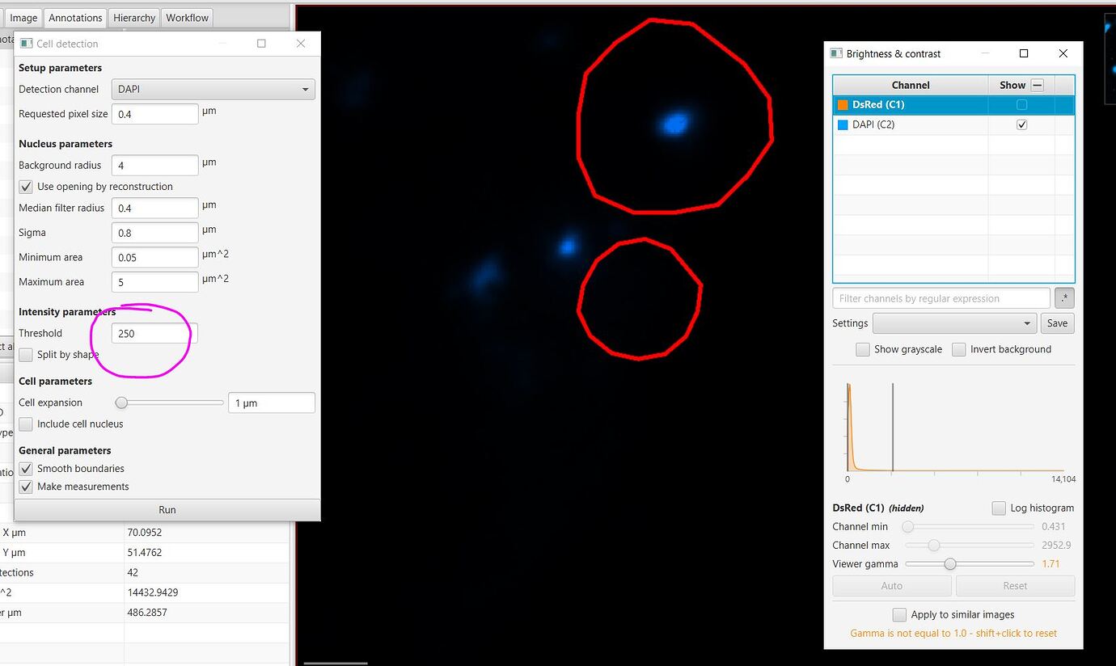Click the collapse icon in the Show column header
This screenshot has height=666, width=1116.
point(1036,84)
